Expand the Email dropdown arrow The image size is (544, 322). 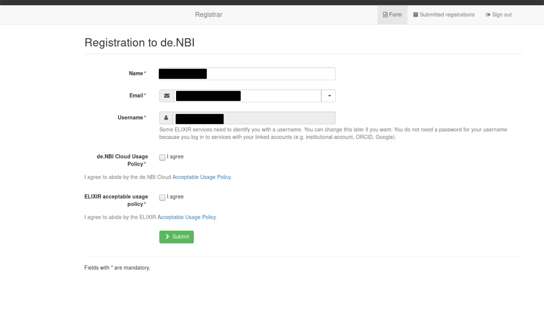(329, 96)
